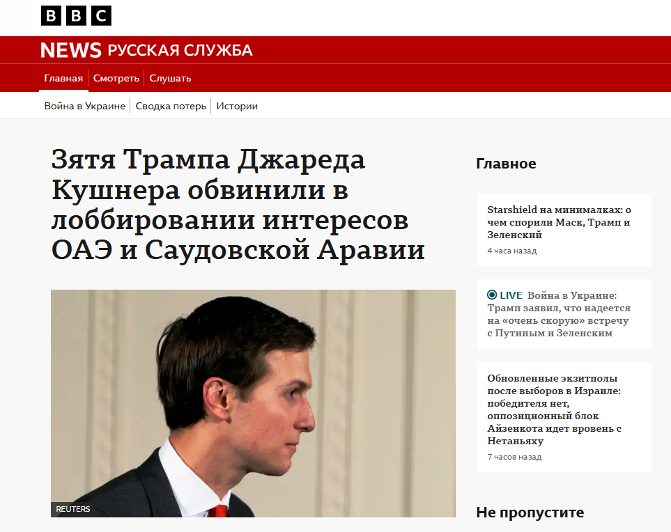Open the Starshield на минималках story

(x=559, y=222)
